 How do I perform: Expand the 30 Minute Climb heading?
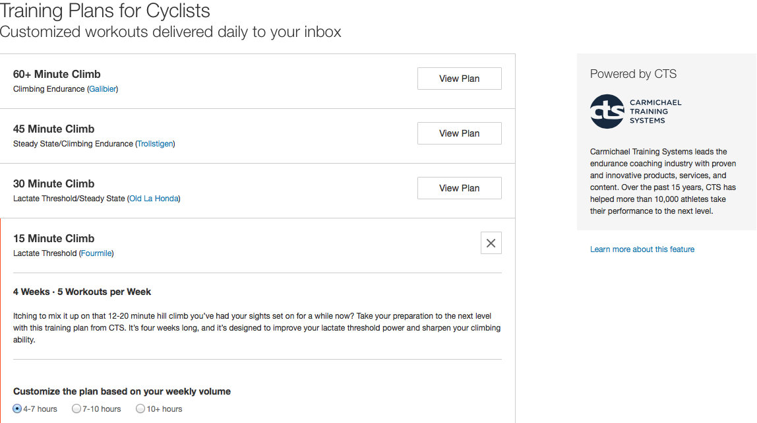coord(53,183)
